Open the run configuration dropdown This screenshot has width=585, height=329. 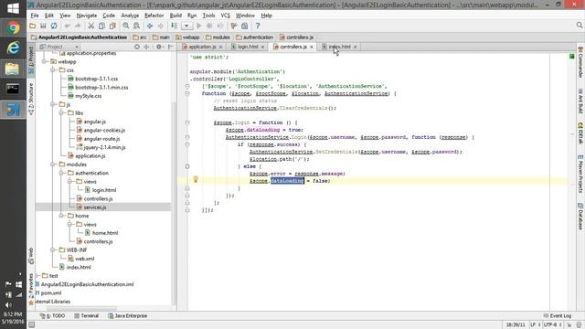tap(186, 27)
